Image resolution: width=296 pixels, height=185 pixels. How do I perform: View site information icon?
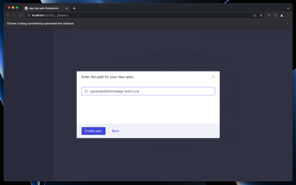[x=29, y=15]
